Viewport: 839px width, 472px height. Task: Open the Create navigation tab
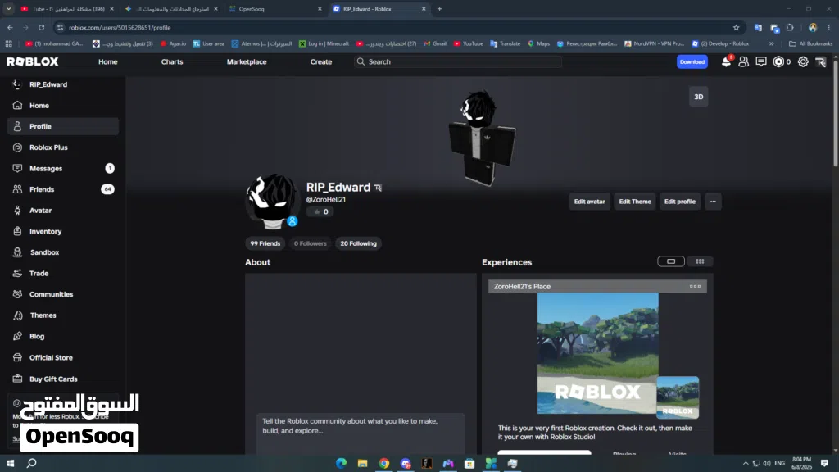click(321, 62)
